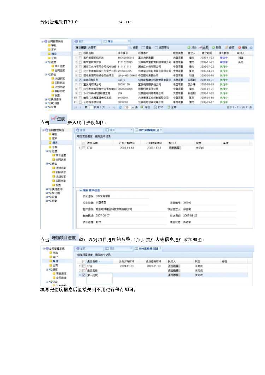Click 发票 folder icon in top screenshot tree
This screenshot has height=375, width=265.
53,96
